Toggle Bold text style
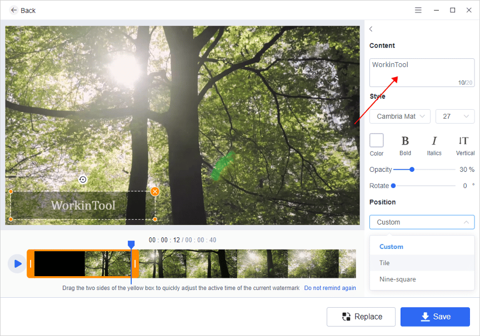The height and width of the screenshot is (336, 480). click(x=405, y=145)
